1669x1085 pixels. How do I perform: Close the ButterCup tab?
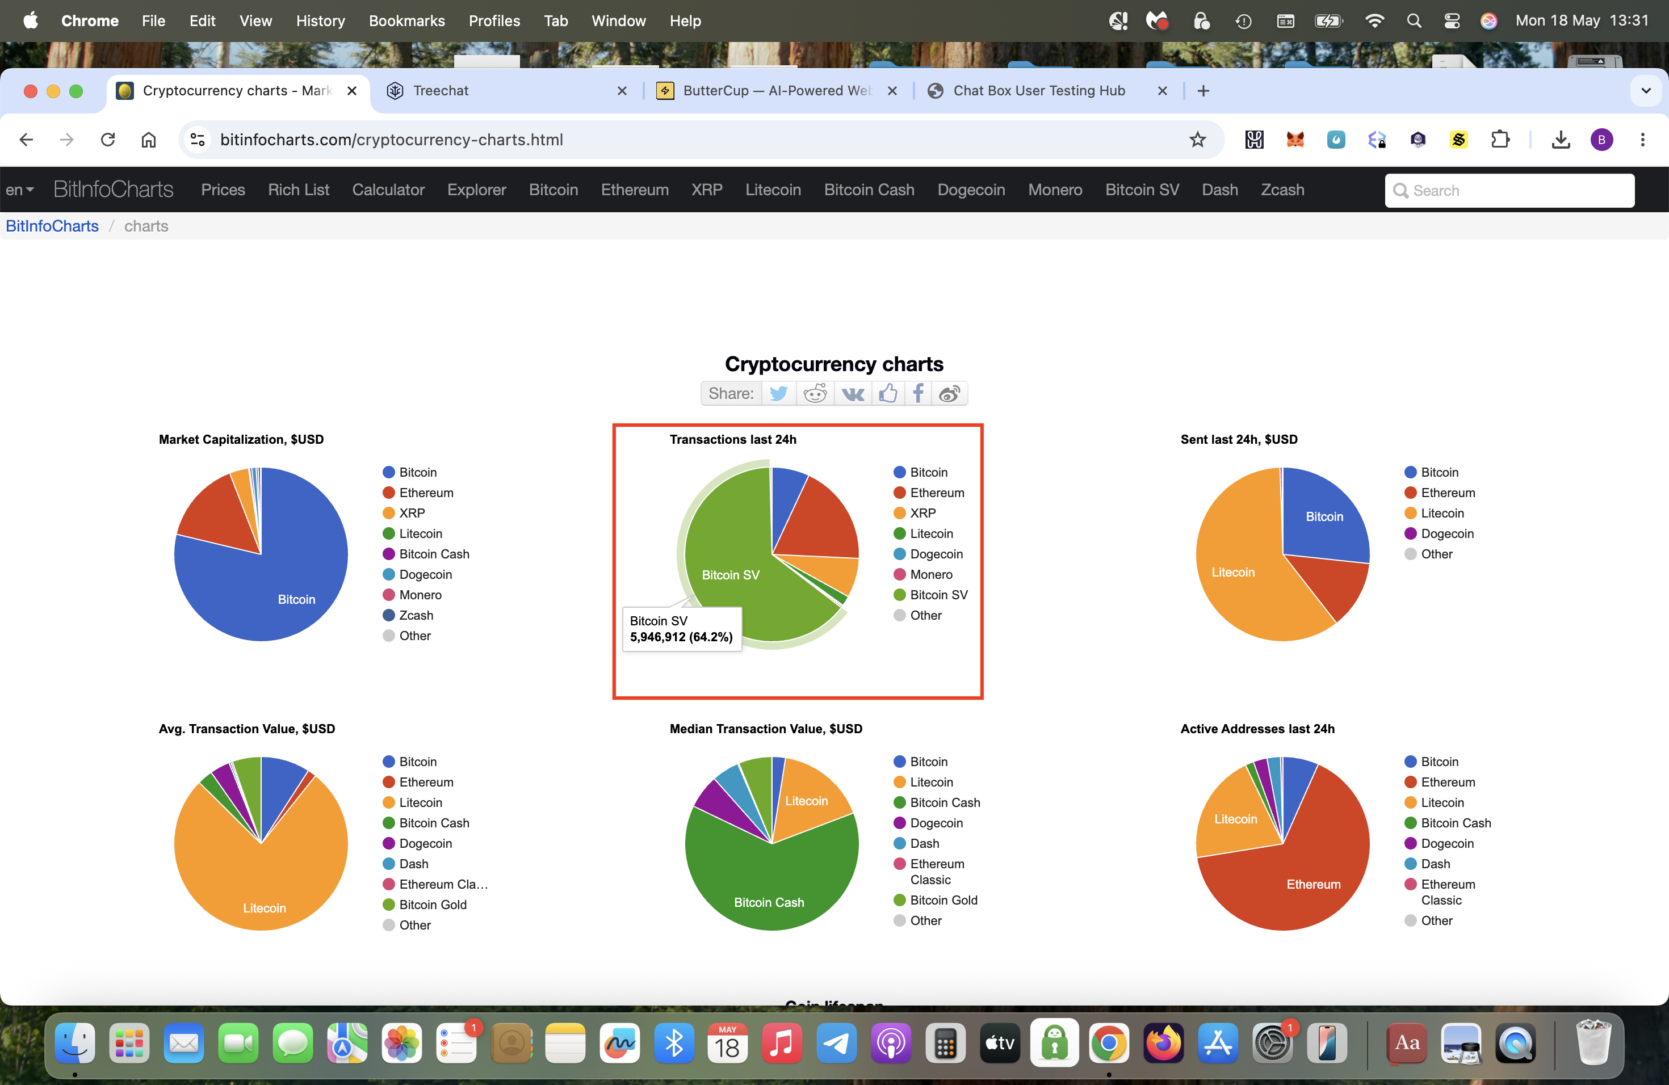click(x=892, y=90)
